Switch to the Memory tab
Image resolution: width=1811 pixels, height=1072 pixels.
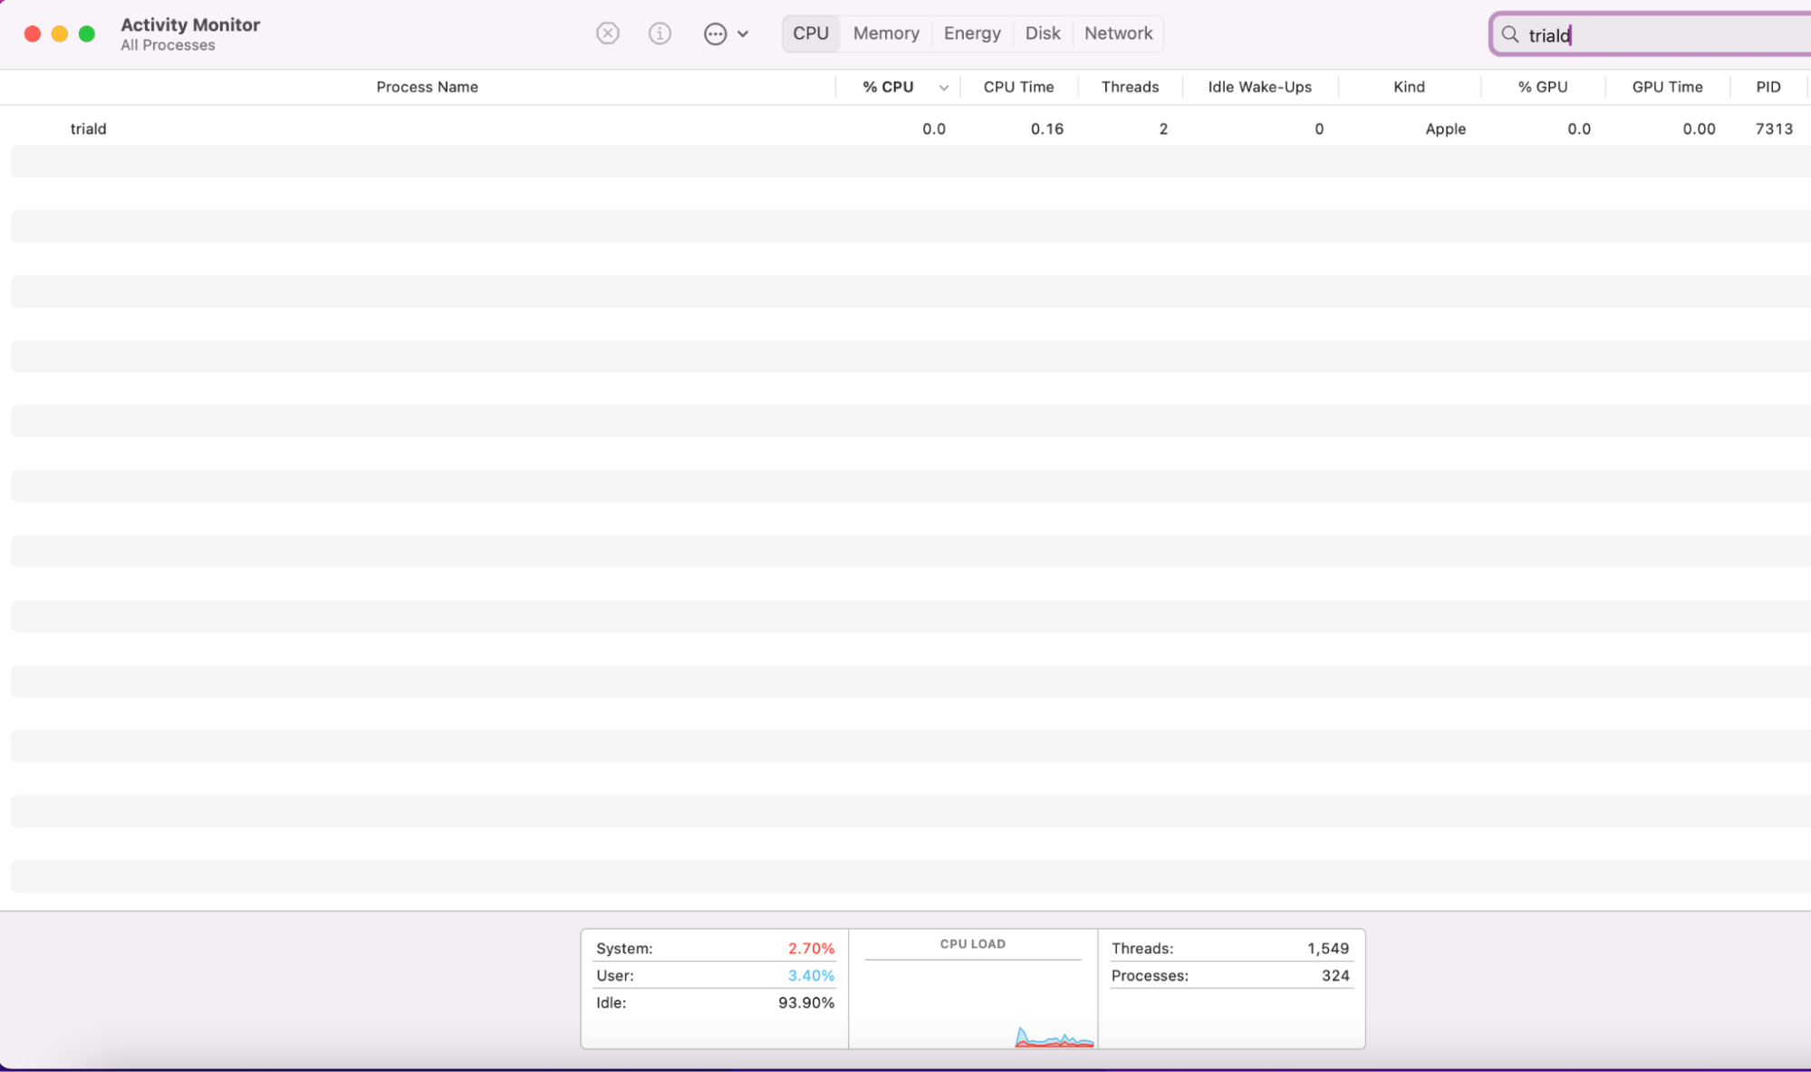coord(885,33)
